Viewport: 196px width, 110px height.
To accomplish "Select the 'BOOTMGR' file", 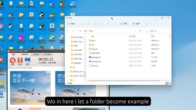I will pyautogui.click(x=94, y=53).
